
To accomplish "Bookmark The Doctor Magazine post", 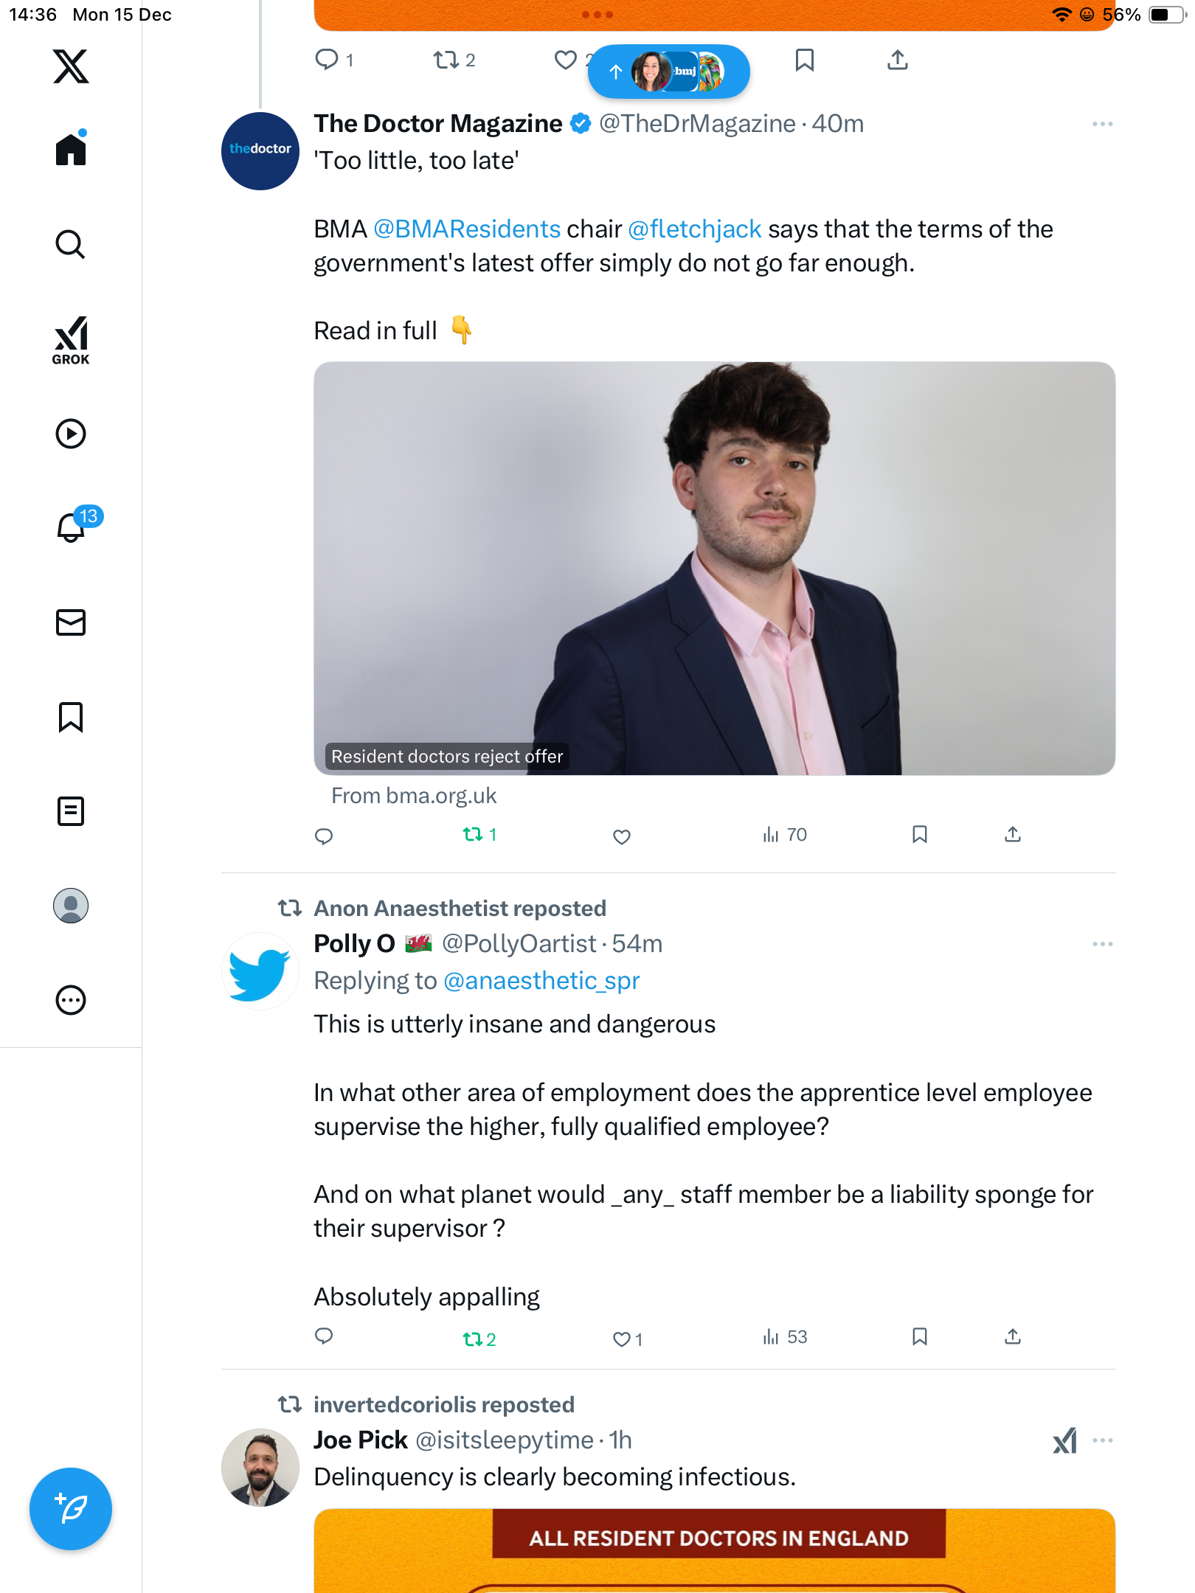I will (919, 835).
